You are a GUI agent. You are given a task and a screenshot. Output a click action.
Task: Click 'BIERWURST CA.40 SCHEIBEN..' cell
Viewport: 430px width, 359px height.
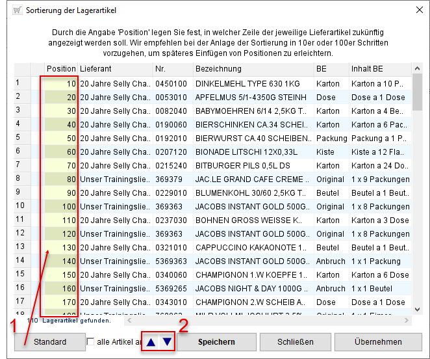point(254,138)
